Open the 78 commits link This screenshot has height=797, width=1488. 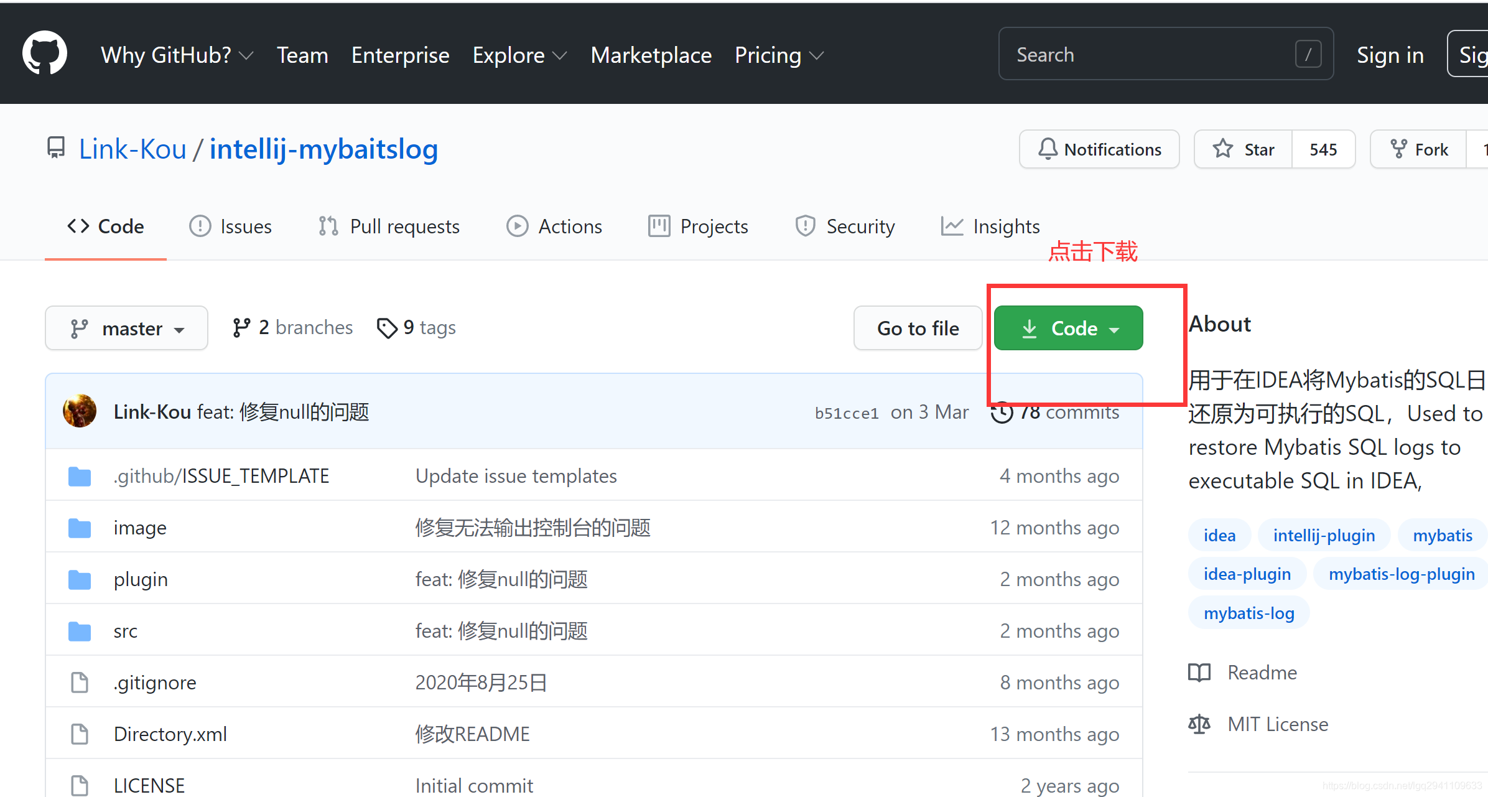pyautogui.click(x=1055, y=412)
